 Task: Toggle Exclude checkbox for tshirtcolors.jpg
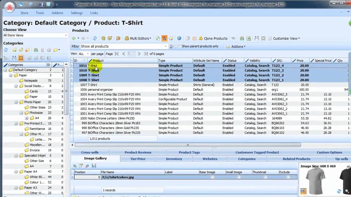(x=288, y=177)
